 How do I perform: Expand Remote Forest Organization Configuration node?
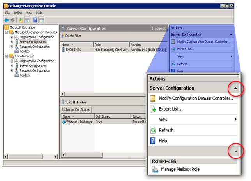click(12, 61)
